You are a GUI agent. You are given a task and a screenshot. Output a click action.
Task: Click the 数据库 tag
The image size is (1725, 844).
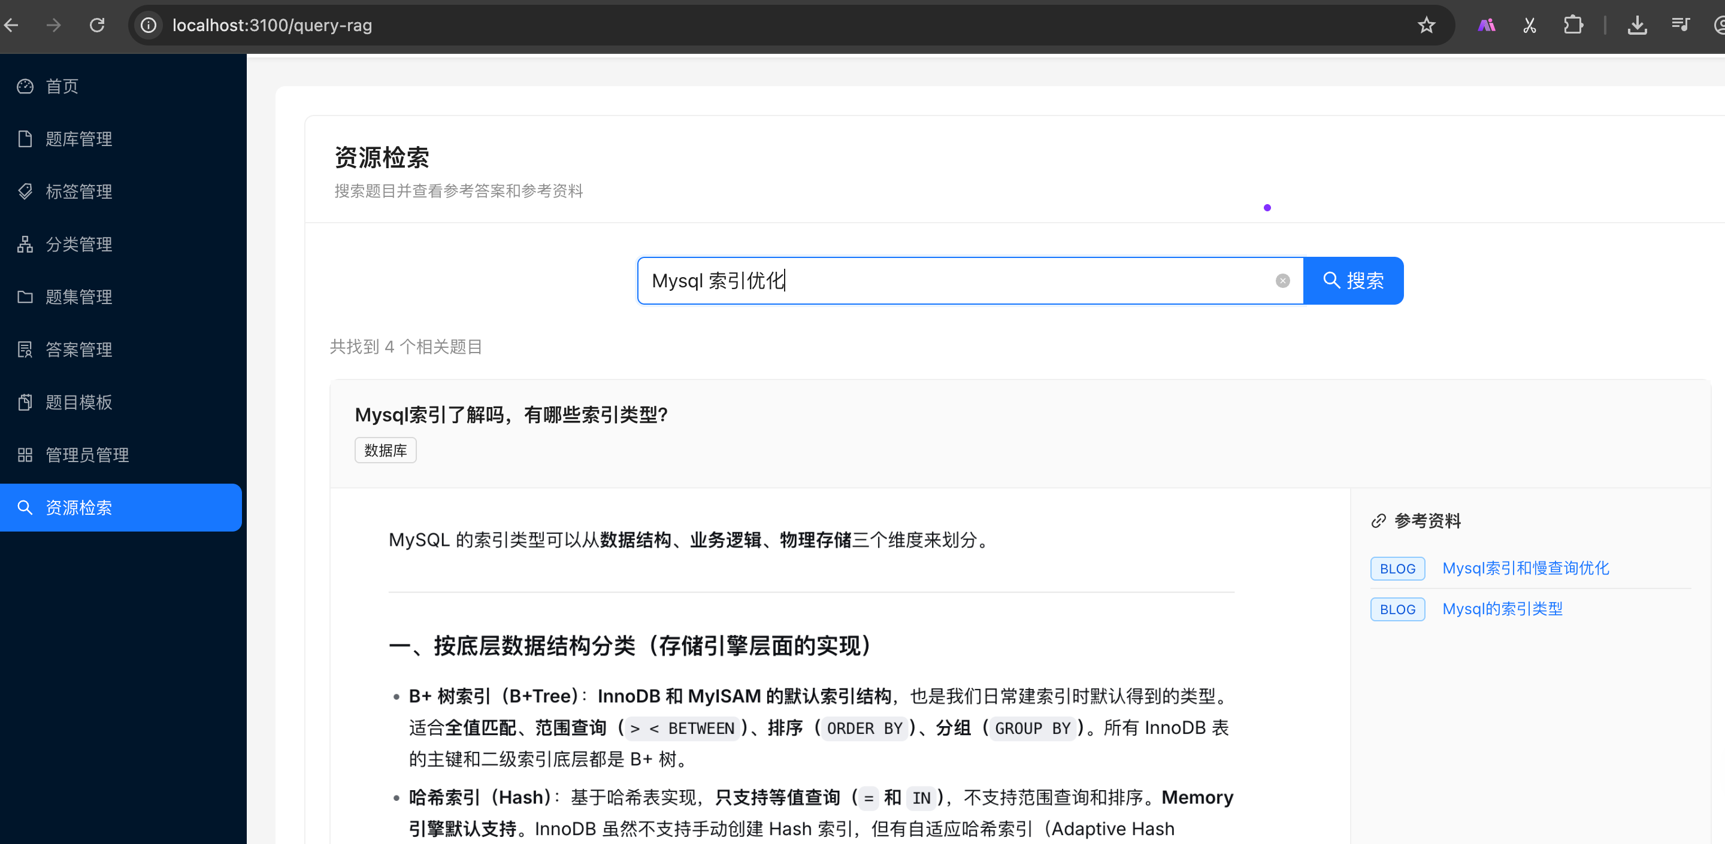pyautogui.click(x=385, y=451)
